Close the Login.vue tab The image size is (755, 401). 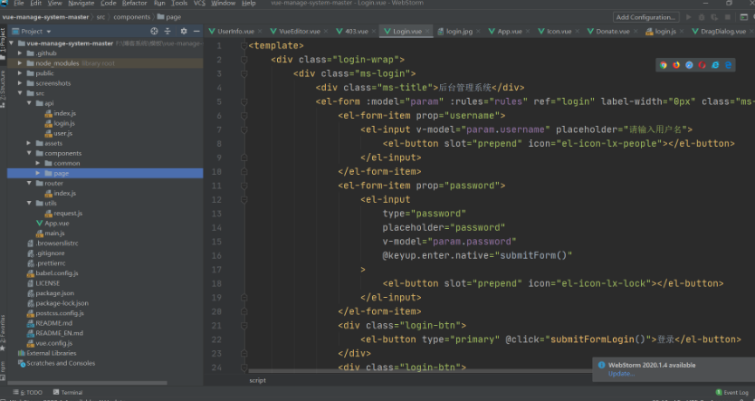tap(427, 32)
